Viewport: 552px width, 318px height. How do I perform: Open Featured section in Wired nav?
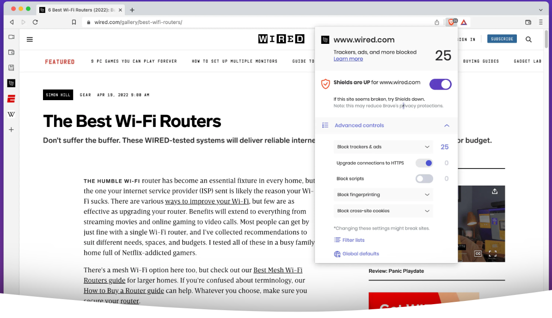tap(60, 62)
